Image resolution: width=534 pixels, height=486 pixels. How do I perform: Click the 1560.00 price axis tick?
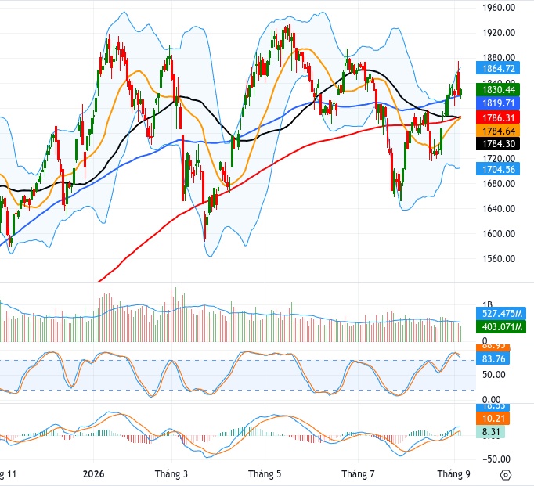(499, 259)
